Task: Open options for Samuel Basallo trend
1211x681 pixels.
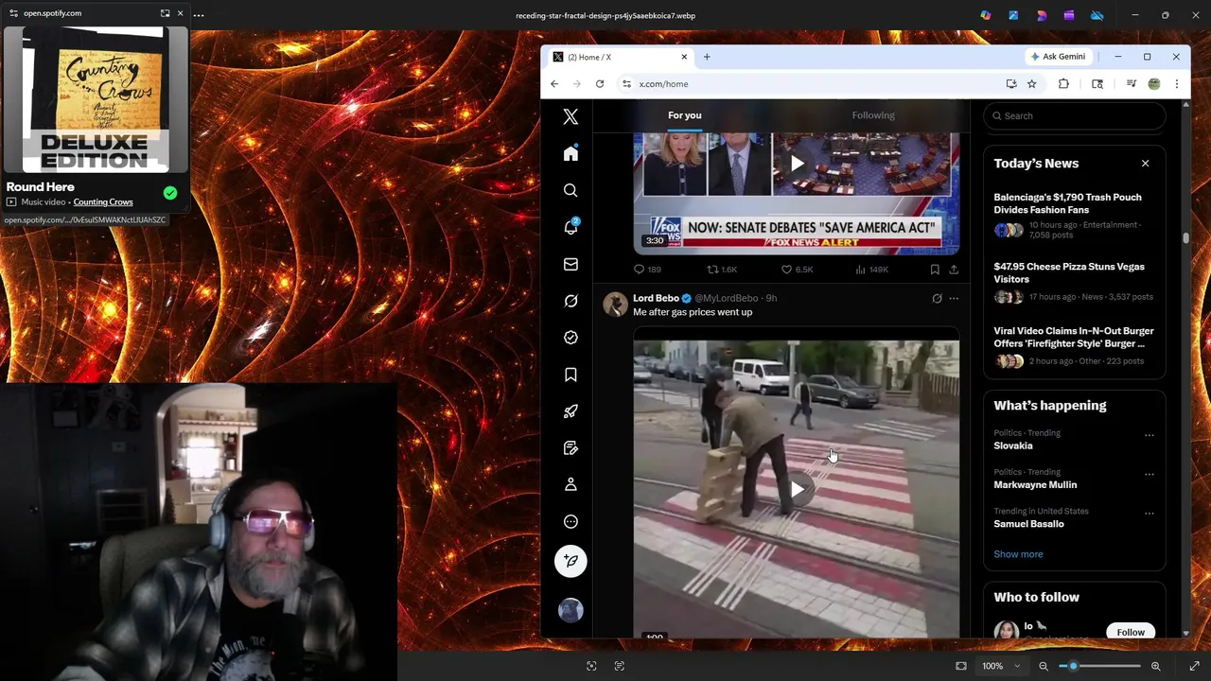Action: (x=1150, y=514)
